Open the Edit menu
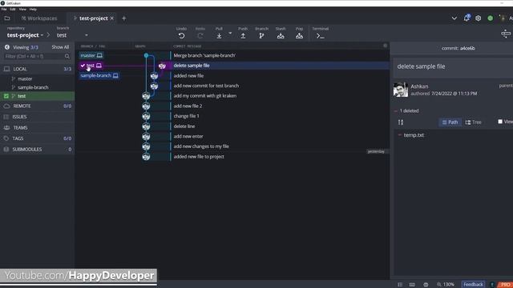 tap(13, 9)
